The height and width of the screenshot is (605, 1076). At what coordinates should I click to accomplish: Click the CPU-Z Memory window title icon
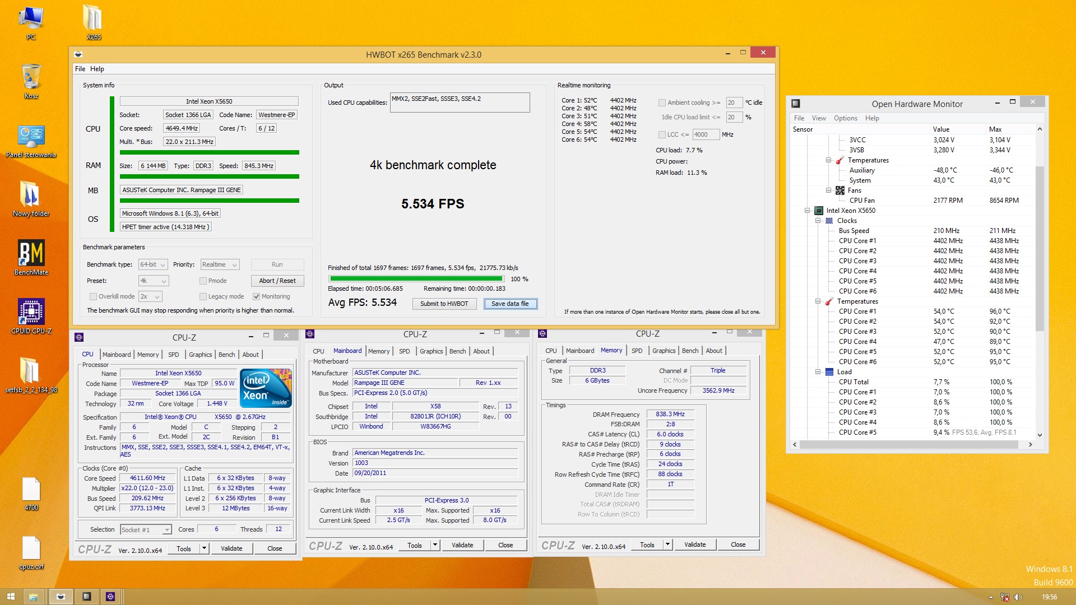[542, 334]
